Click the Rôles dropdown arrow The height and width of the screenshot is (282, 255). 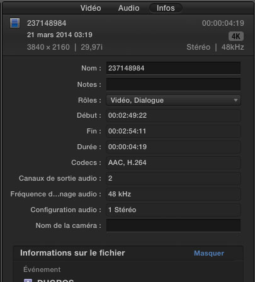pyautogui.click(x=235, y=100)
